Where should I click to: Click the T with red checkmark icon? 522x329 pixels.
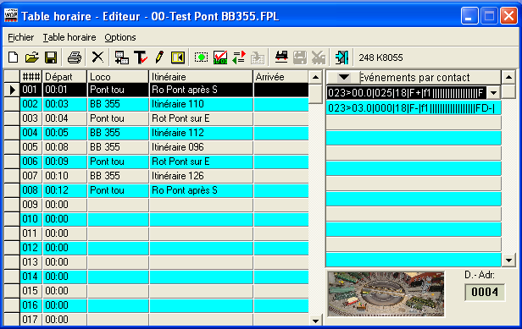pos(141,58)
